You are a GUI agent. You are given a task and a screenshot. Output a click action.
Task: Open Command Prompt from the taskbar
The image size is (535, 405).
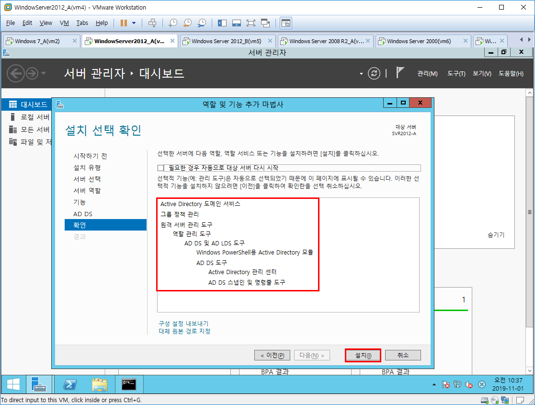point(129,384)
